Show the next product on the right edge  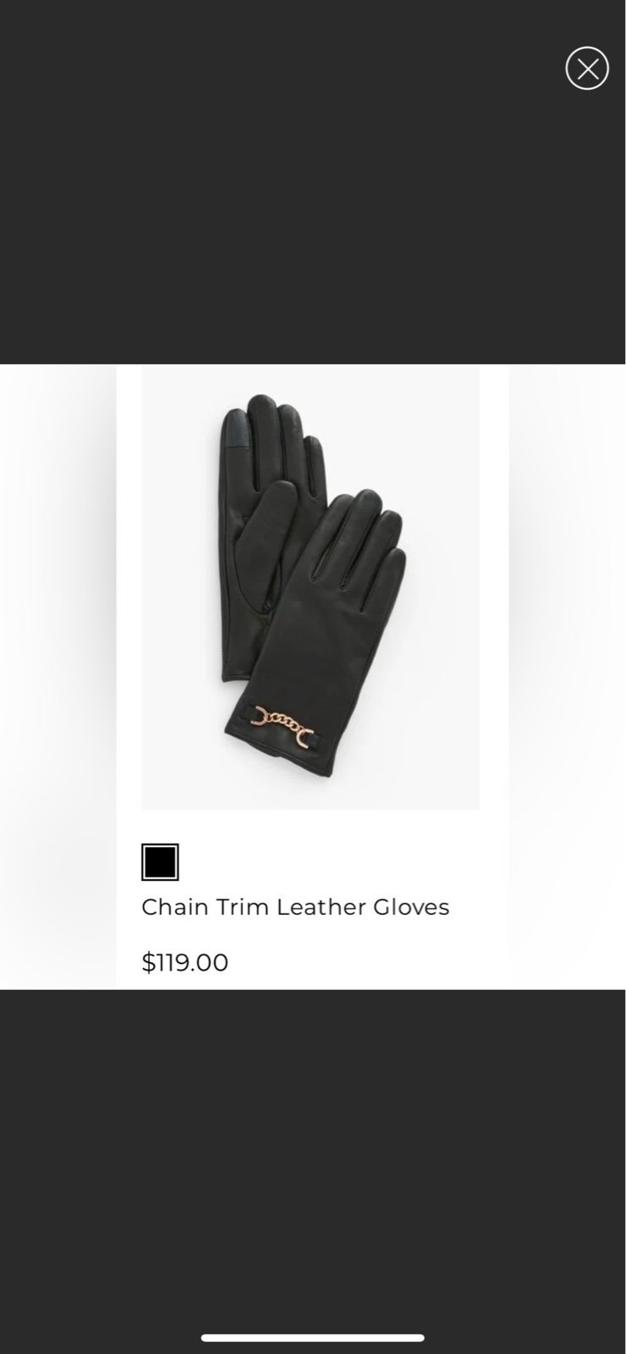point(567,677)
